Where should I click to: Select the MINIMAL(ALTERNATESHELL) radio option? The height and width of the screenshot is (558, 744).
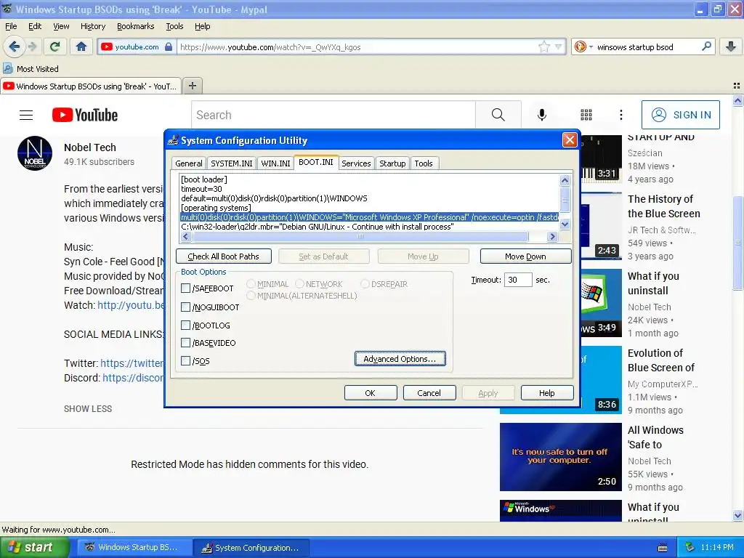[251, 295]
